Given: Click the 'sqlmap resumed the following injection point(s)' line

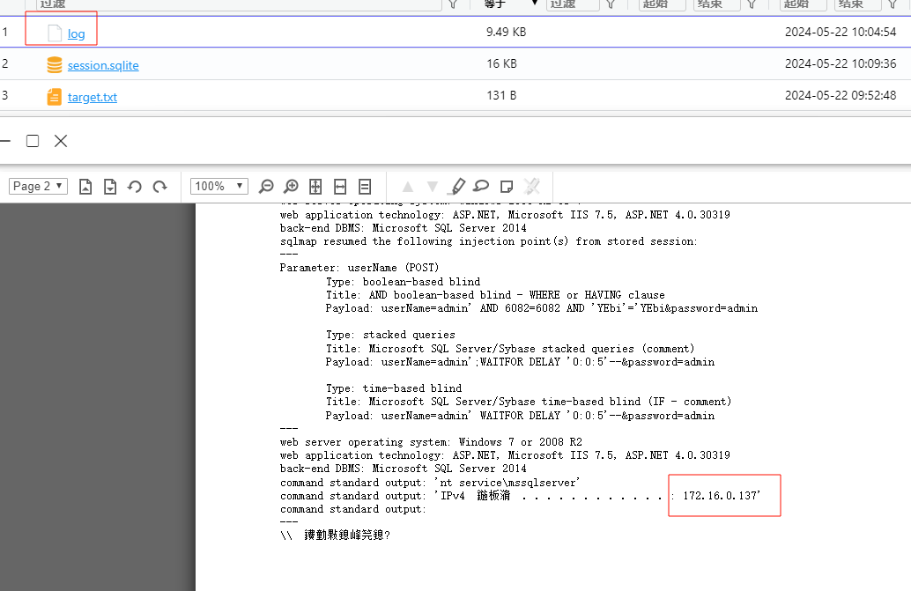Looking at the screenshot, I should click(488, 241).
